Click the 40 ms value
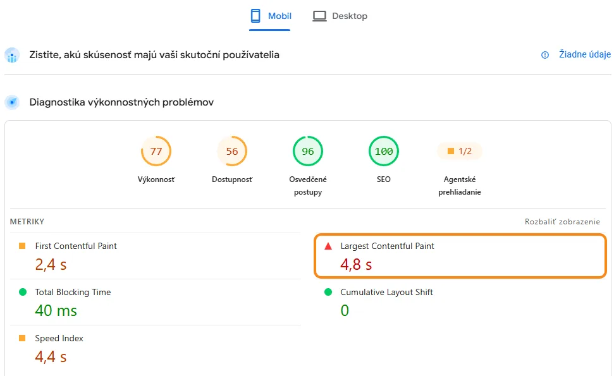The height and width of the screenshot is (376, 614). 56,311
